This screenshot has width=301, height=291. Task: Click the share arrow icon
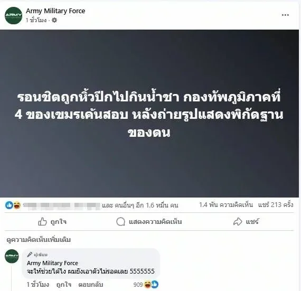[x=238, y=221]
